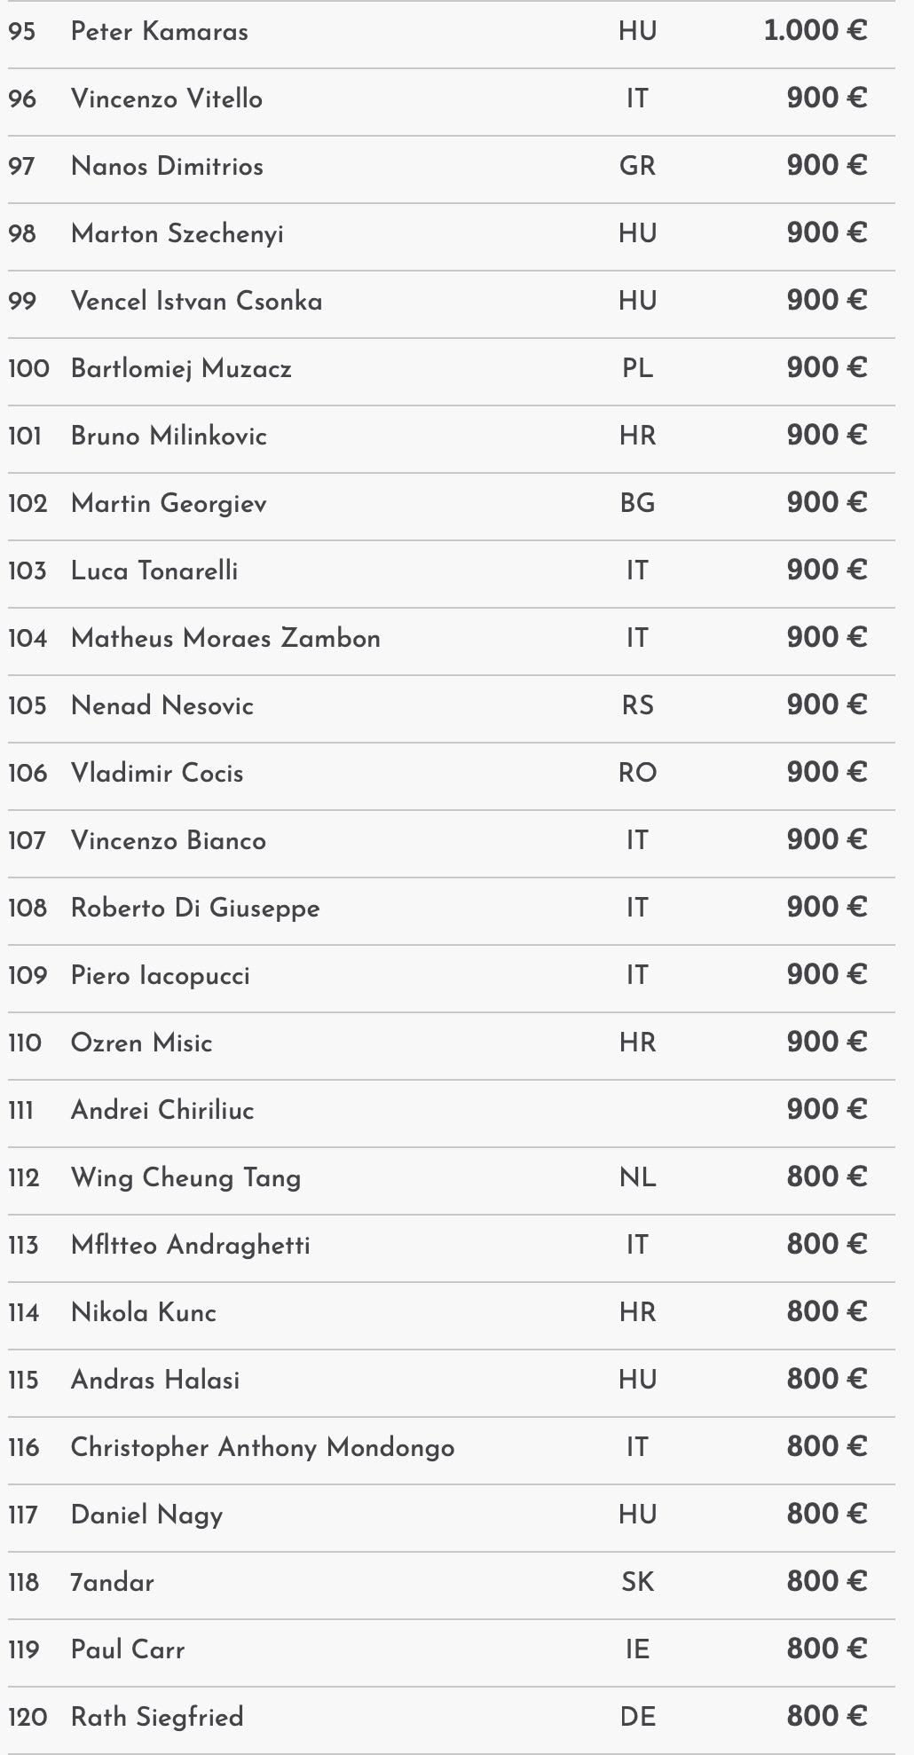Select Marton Szechenyi in the list
The image size is (914, 1755).
(177, 234)
